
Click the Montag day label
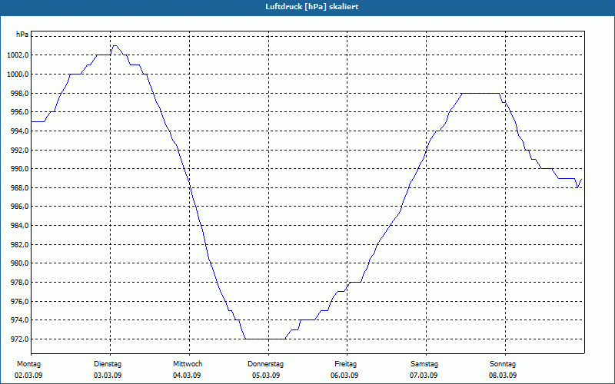[x=28, y=364]
